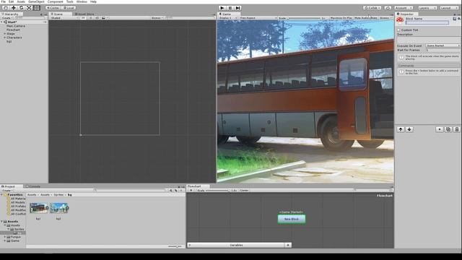Open the Layout dropdown
Viewport: 462px width, 260px height.
pyautogui.click(x=450, y=8)
